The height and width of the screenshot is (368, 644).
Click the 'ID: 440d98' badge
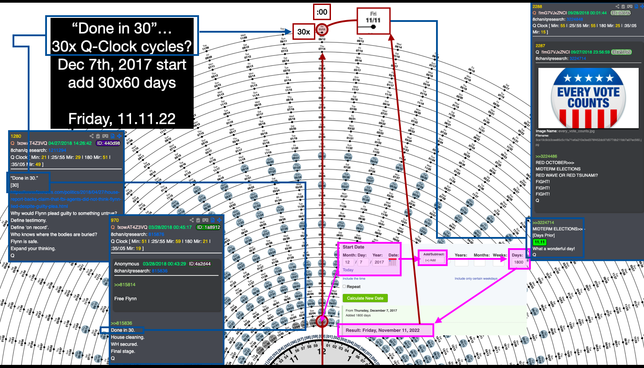(x=108, y=143)
